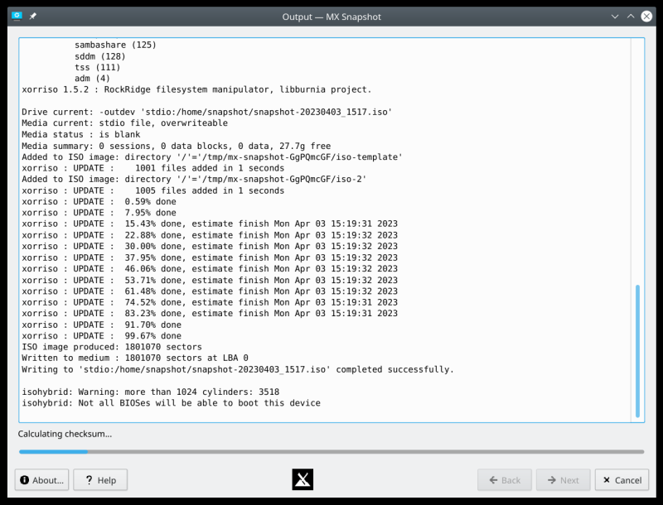Click the 'Media summary: 0 sessions' line
The image size is (663, 505).
[177, 146]
